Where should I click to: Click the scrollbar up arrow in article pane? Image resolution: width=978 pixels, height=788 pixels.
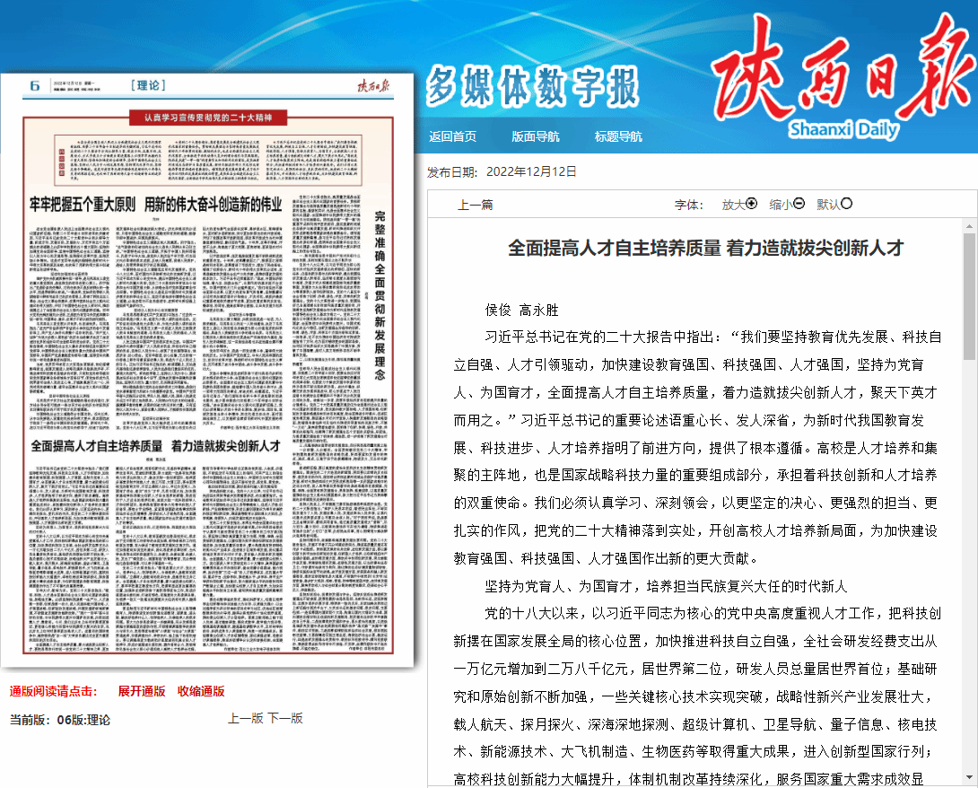969,224
